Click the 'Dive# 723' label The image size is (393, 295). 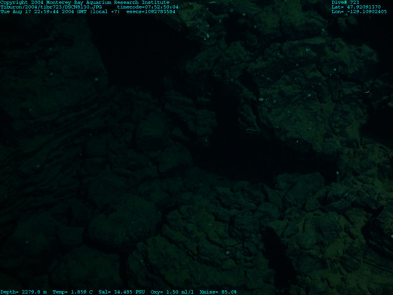coord(345,3)
